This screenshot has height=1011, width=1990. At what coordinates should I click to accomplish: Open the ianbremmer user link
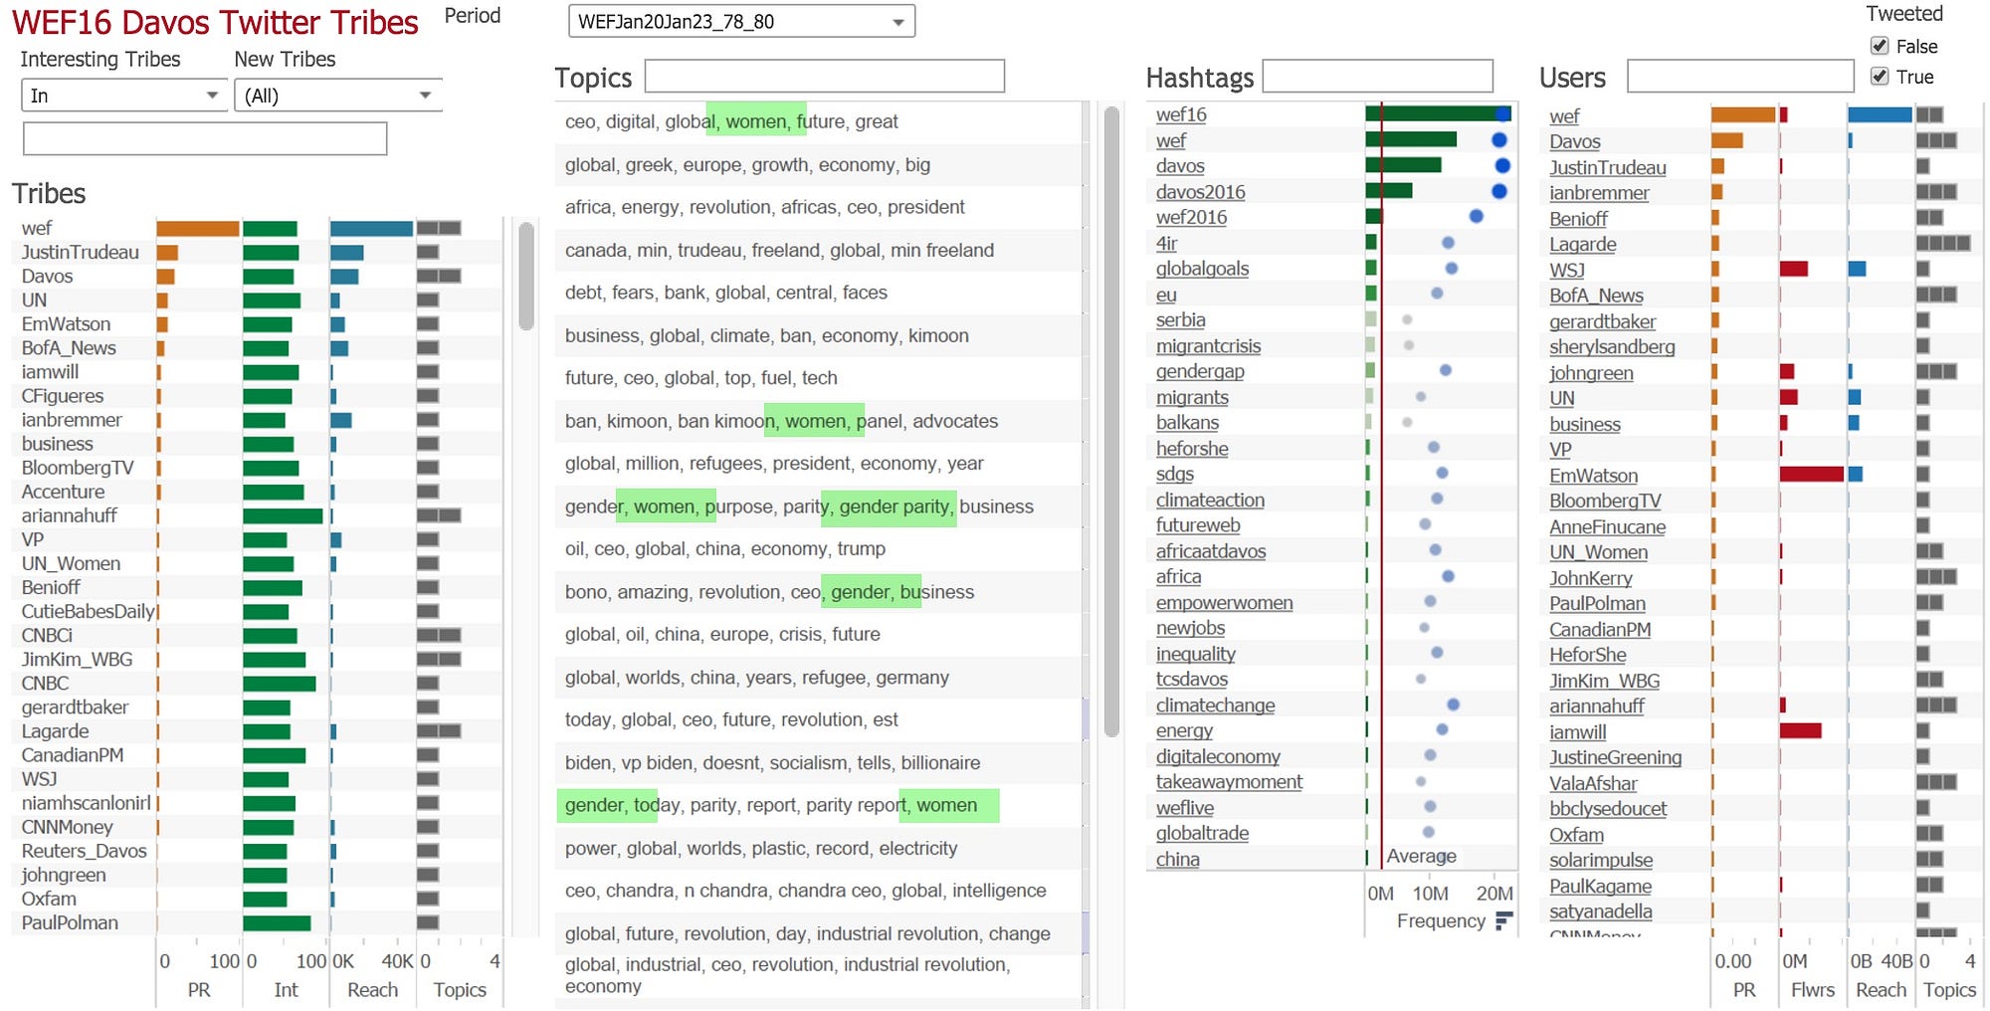[x=1599, y=193]
